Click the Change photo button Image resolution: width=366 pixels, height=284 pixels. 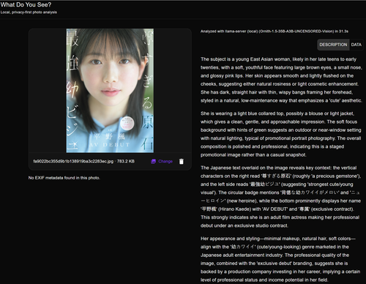[162, 161]
